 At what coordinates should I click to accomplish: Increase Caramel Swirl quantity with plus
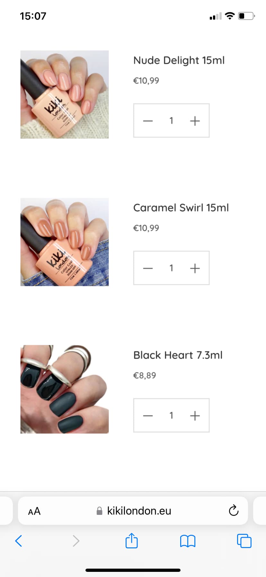pyautogui.click(x=195, y=268)
